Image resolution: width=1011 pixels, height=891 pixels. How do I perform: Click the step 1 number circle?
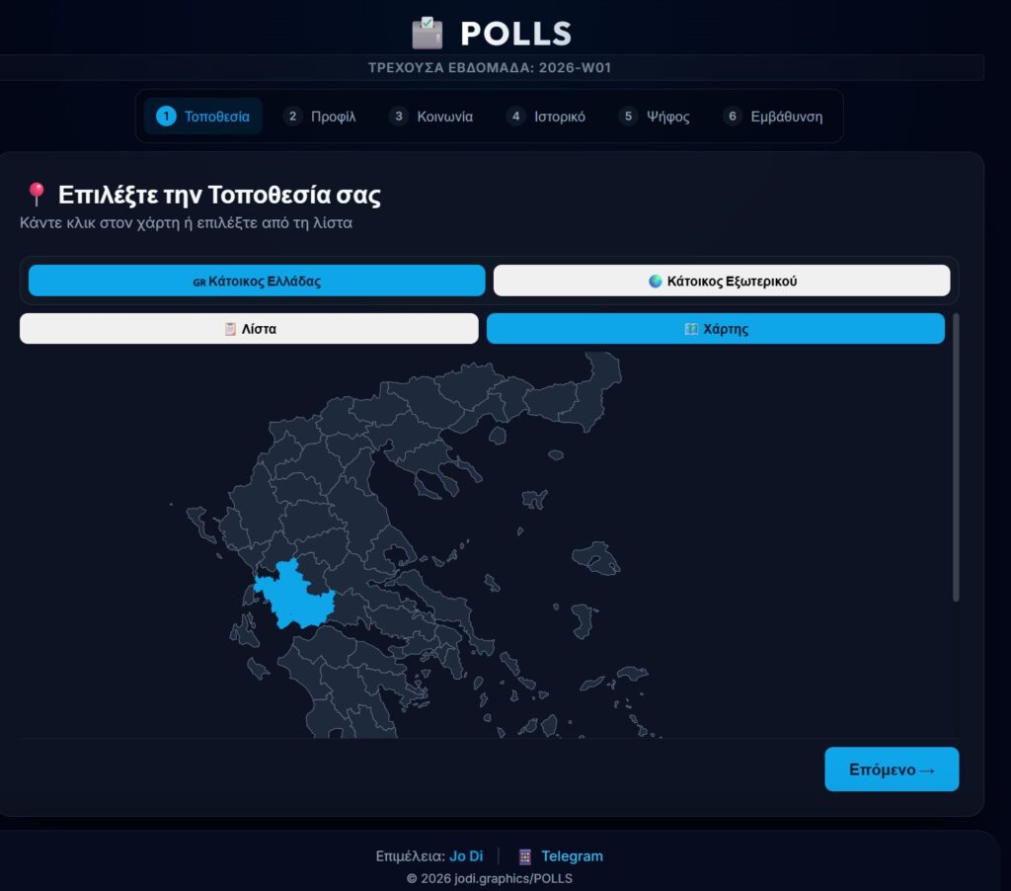[166, 117]
